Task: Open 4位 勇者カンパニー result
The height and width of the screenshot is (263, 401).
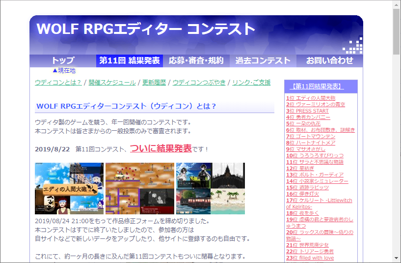Action: (x=308, y=117)
